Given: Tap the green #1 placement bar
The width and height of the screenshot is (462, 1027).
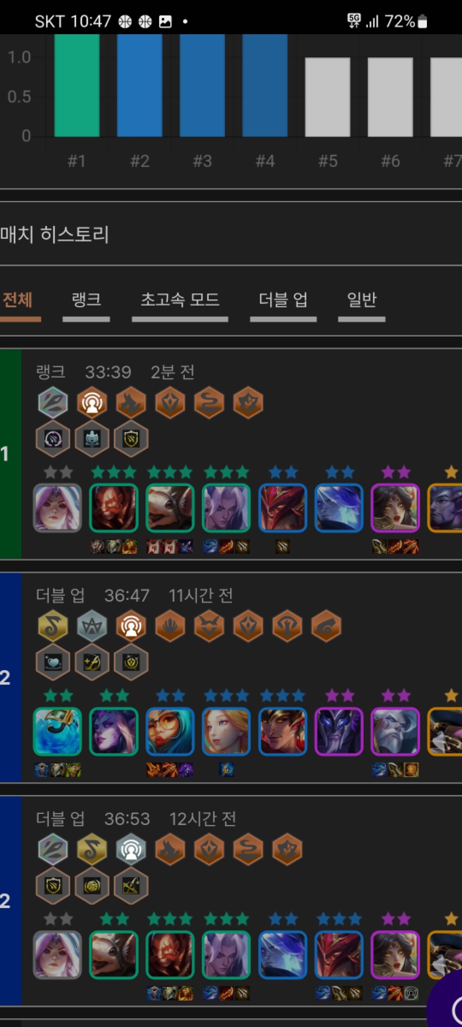Looking at the screenshot, I should pos(77,86).
